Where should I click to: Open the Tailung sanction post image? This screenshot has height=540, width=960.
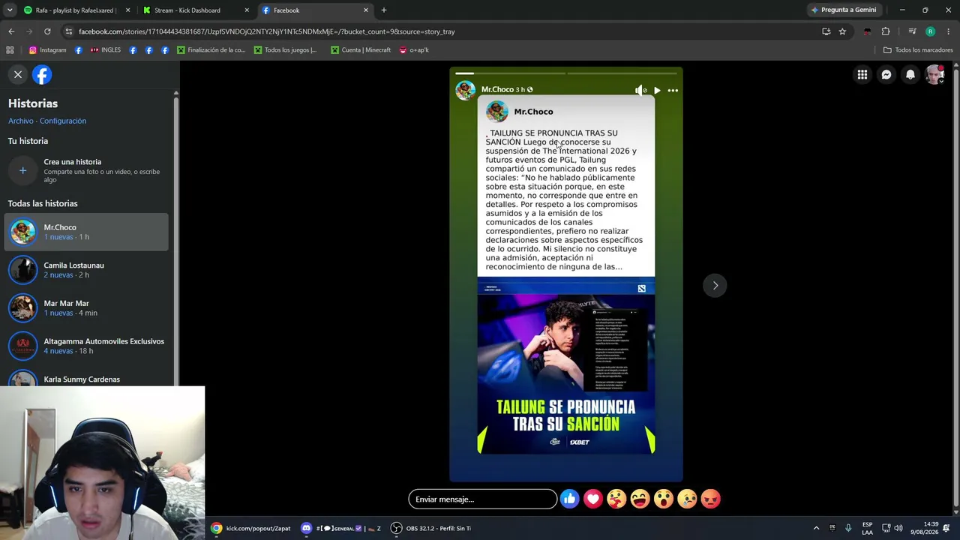tap(566, 366)
